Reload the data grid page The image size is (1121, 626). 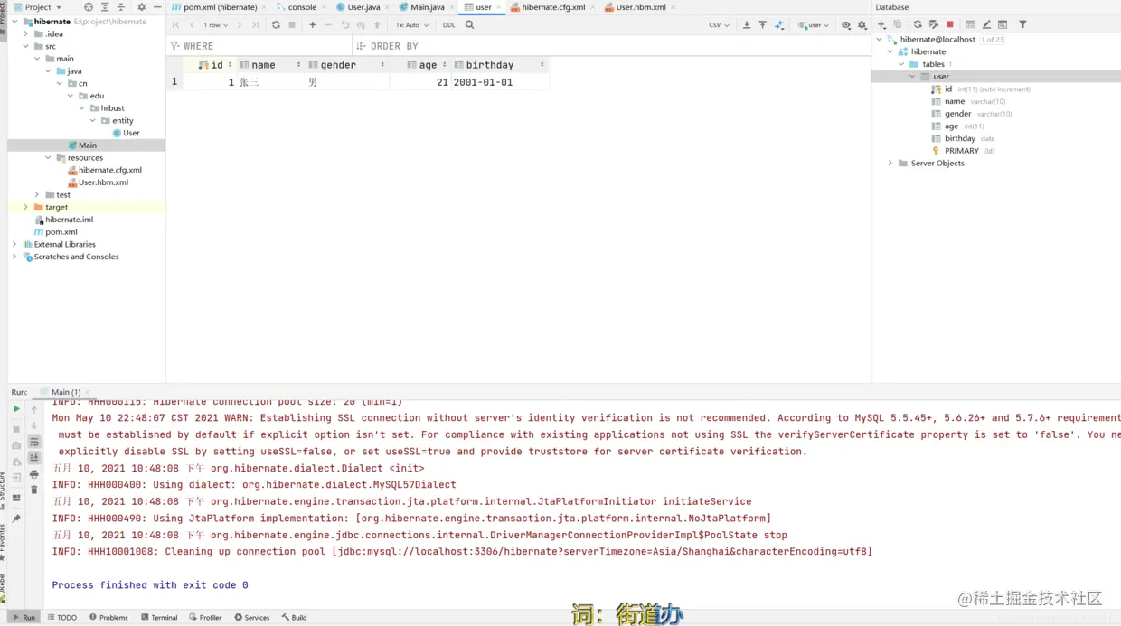[x=276, y=25]
